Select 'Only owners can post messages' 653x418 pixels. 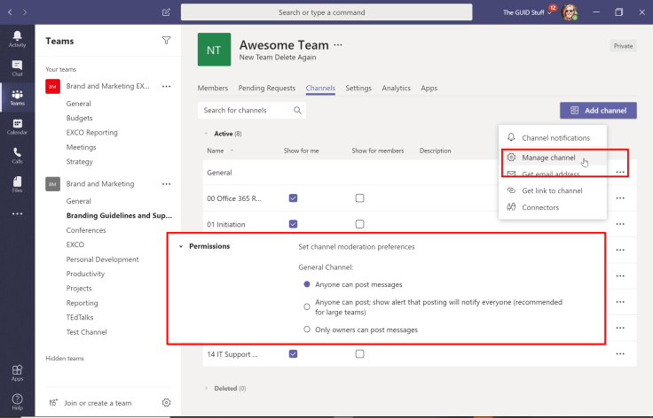[307, 329]
